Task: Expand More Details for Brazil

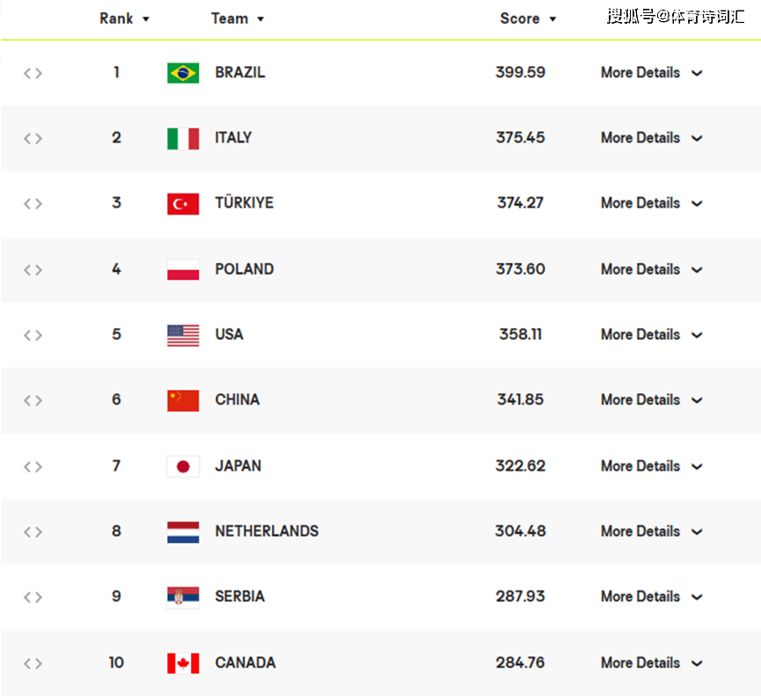Action: (652, 73)
